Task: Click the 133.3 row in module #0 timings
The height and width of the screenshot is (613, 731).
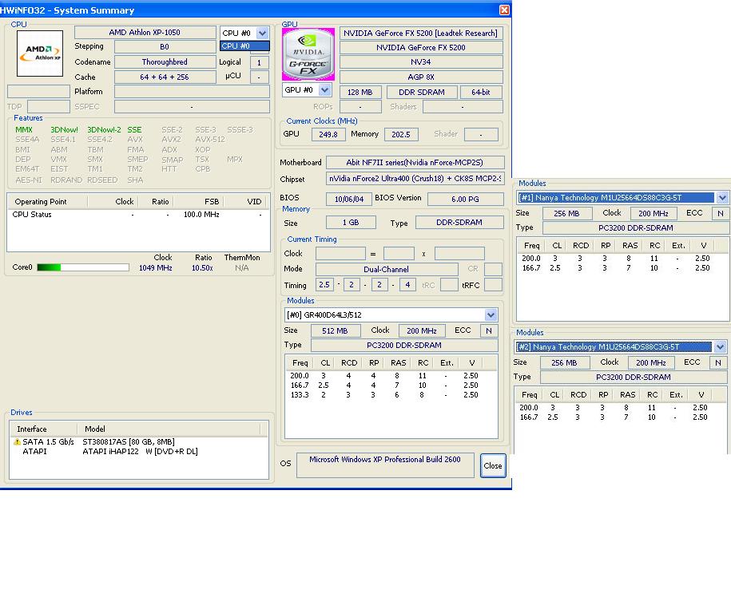Action: [x=391, y=395]
